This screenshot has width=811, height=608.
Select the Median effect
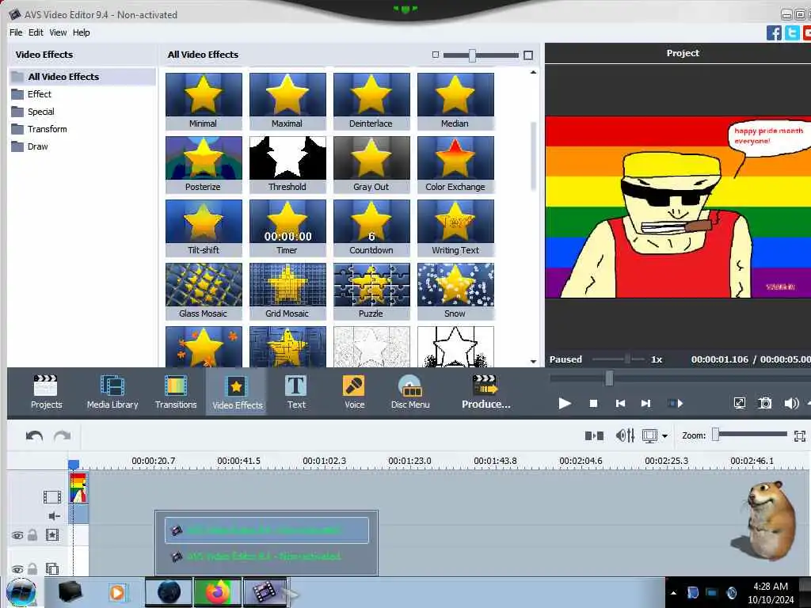pos(455,101)
